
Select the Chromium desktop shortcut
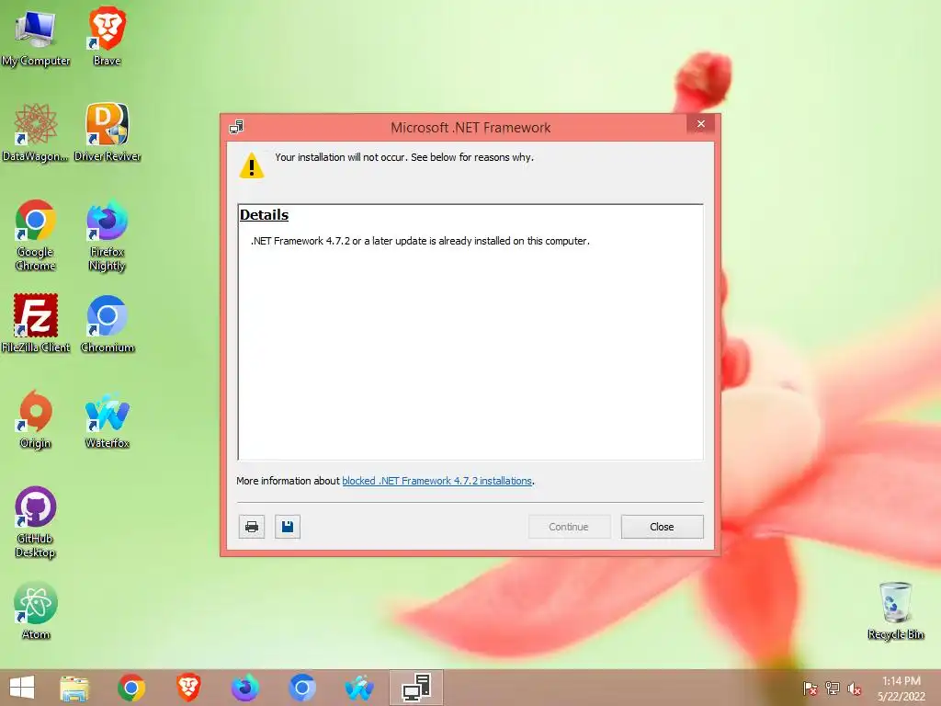[108, 324]
